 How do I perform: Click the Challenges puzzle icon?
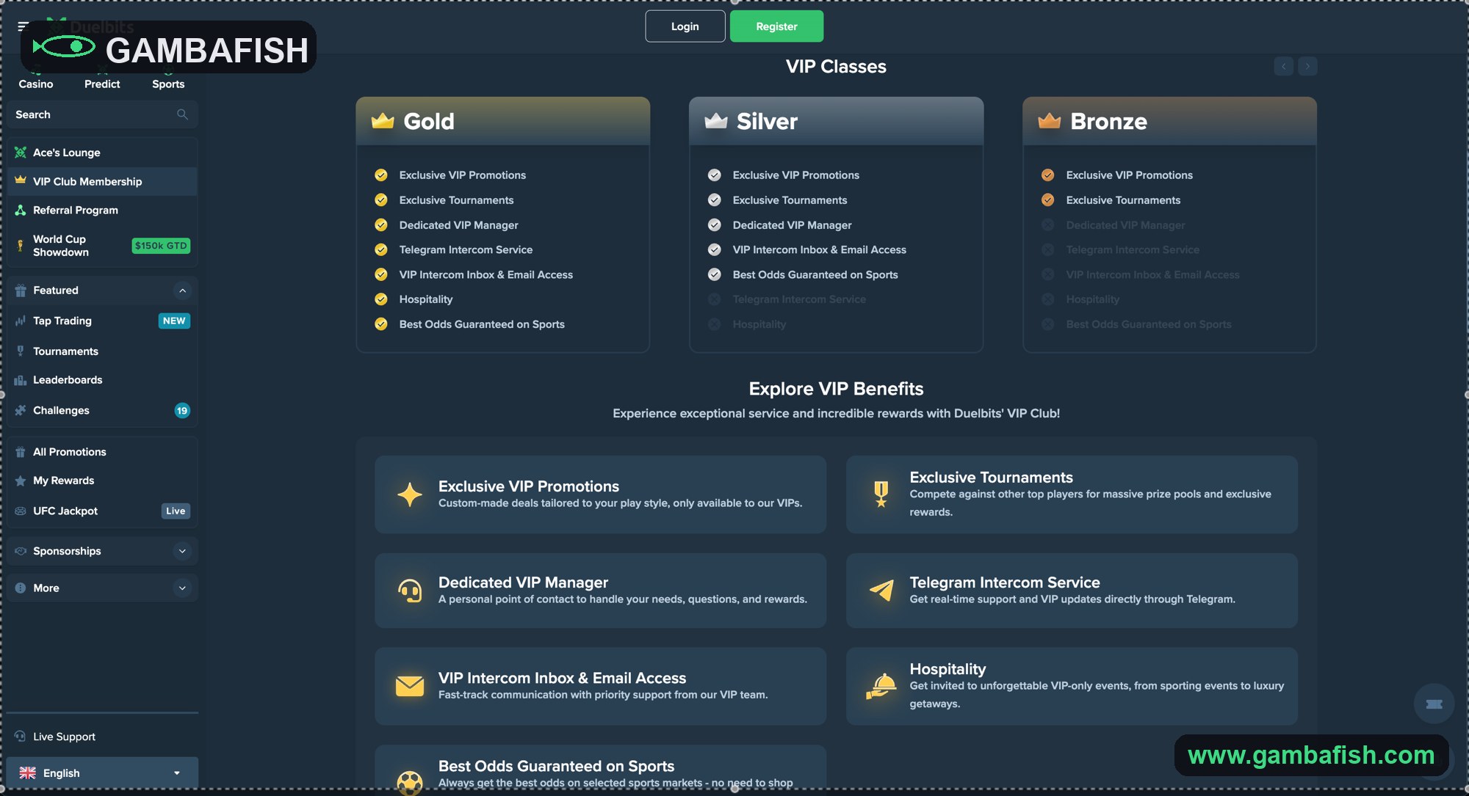21,410
